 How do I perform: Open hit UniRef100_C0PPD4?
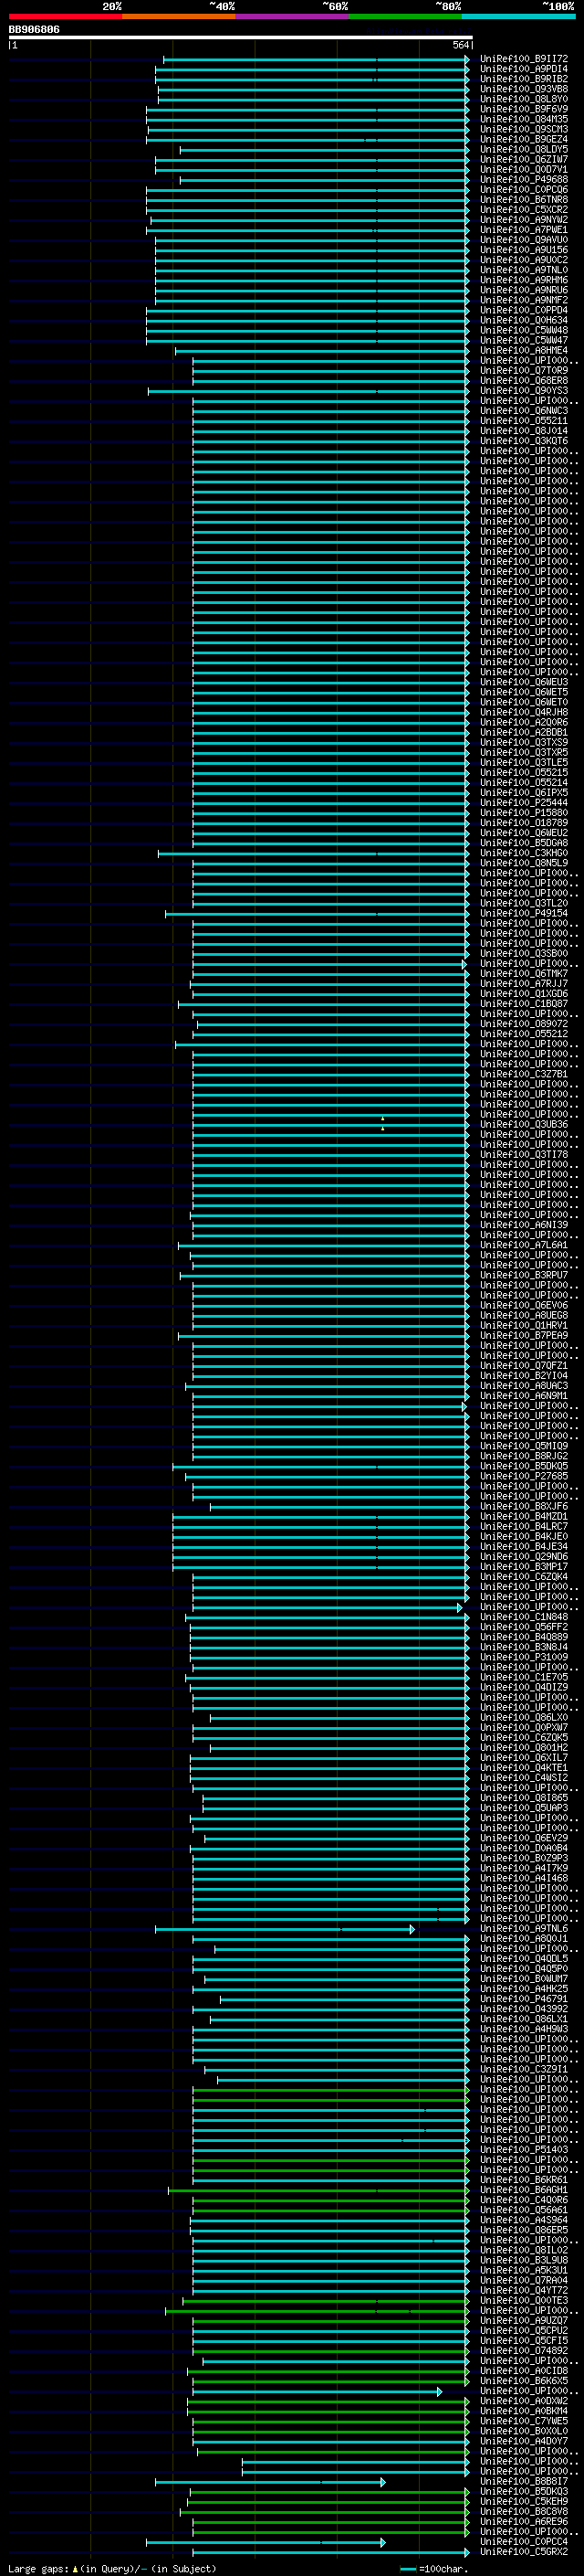pyautogui.click(x=523, y=310)
